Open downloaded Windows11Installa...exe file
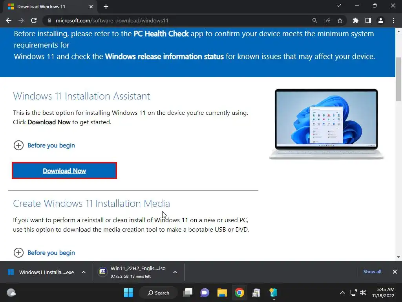Viewport: 402px width, 302px height. (x=41, y=272)
